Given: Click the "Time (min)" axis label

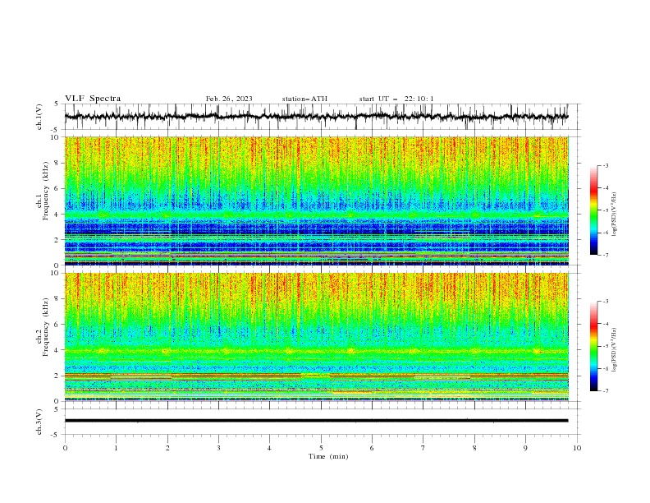Looking at the screenshot, I should (328, 456).
